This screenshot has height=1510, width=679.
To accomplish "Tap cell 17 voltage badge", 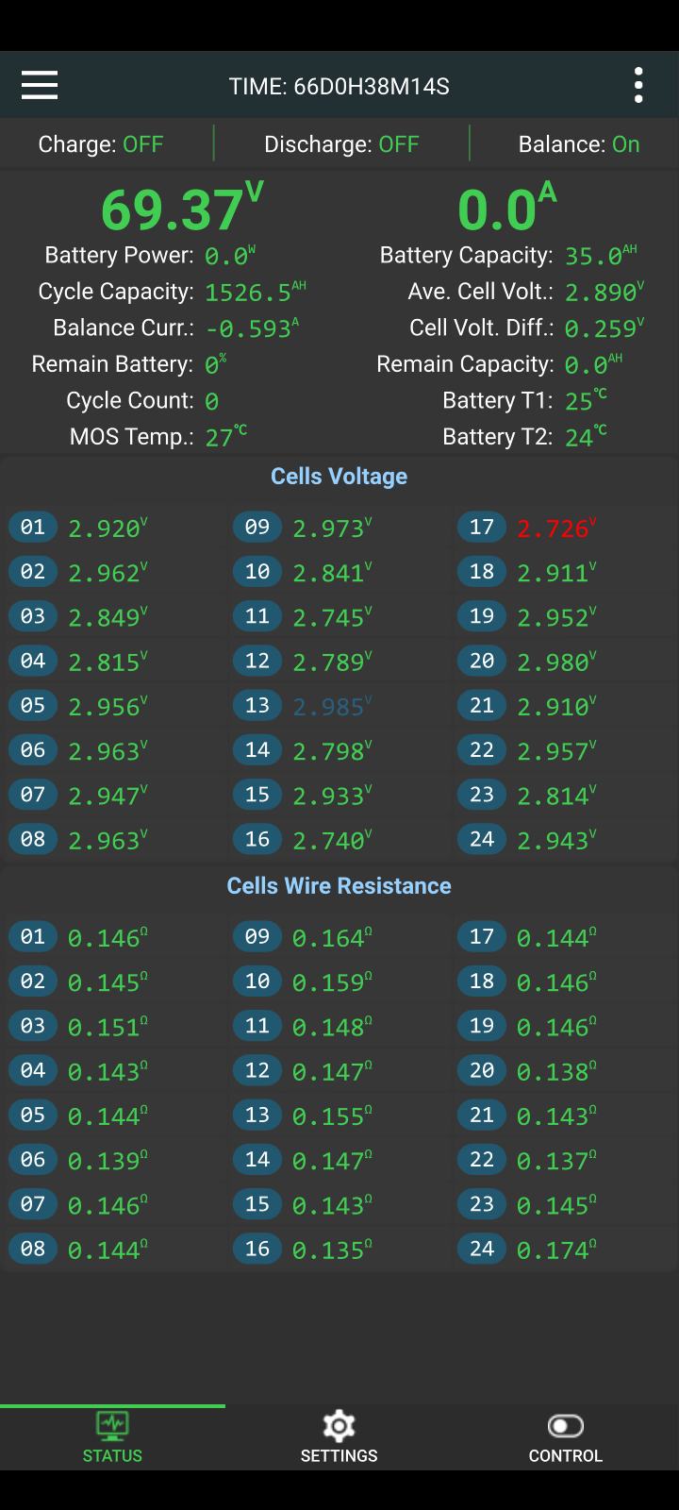I will [x=482, y=527].
